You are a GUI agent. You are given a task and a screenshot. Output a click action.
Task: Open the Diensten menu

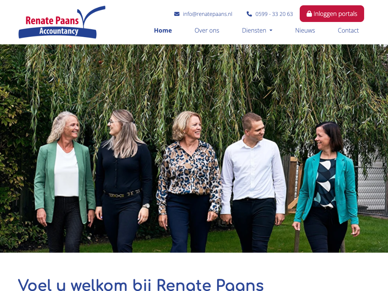point(257,30)
